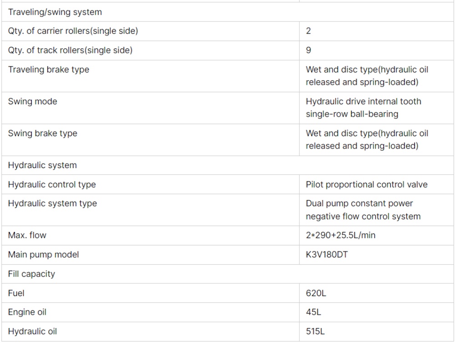Image resolution: width=455 pixels, height=343 pixels.
Task: Select the Hydraulic drive internal tooth text
Action: (x=363, y=102)
